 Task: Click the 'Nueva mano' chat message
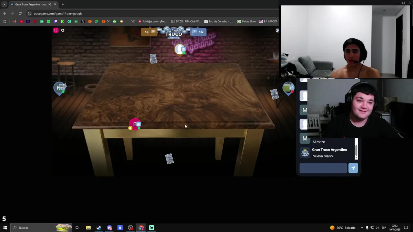click(322, 156)
